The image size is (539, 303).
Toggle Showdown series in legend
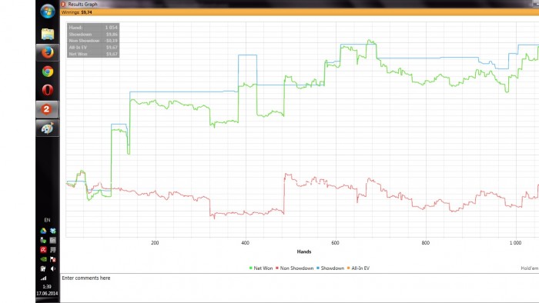click(x=330, y=268)
